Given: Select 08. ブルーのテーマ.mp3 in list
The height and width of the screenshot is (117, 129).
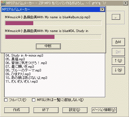Looking at the screenshot, I should point(23,70).
